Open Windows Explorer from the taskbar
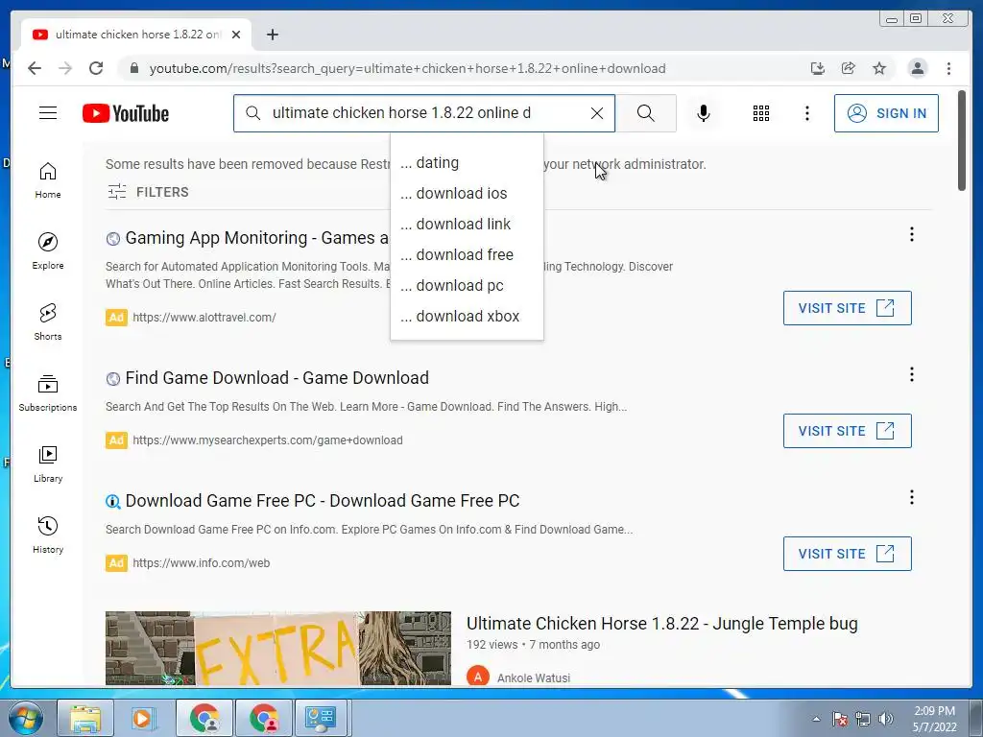Viewport: 983px width, 737px height. [85, 718]
